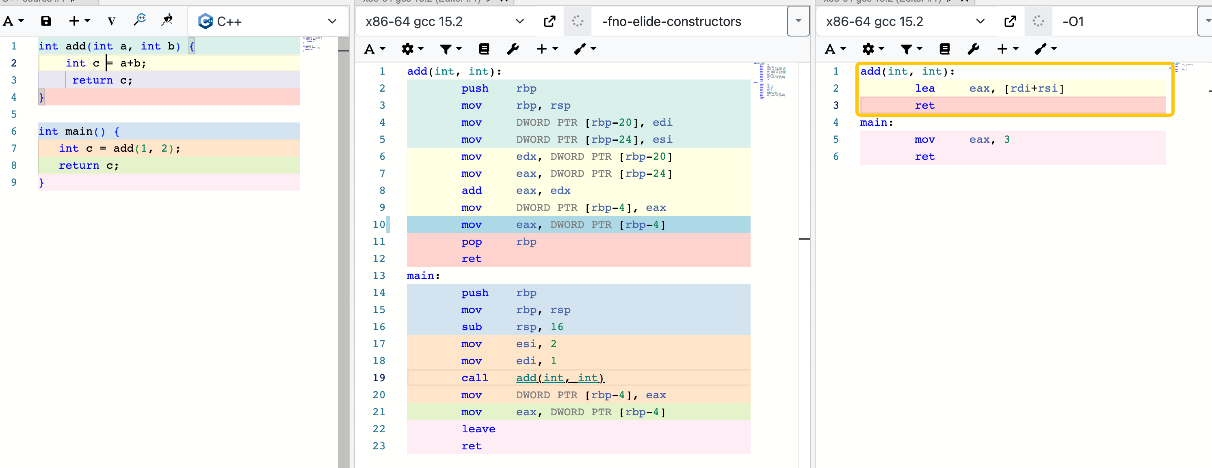Viewport: 1212px width, 468px height.
Task: Click the save icon in source editor
Action: click(x=45, y=21)
